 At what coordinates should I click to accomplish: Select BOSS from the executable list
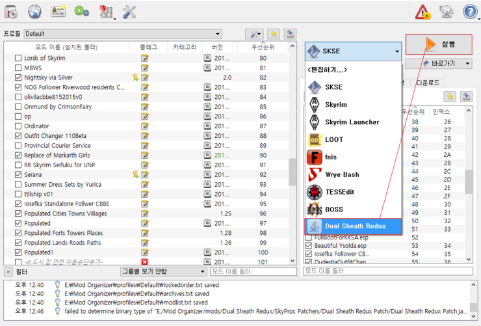(x=354, y=210)
